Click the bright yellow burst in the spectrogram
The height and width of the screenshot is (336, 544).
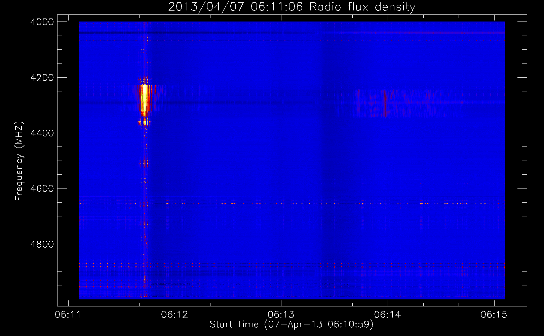point(144,98)
